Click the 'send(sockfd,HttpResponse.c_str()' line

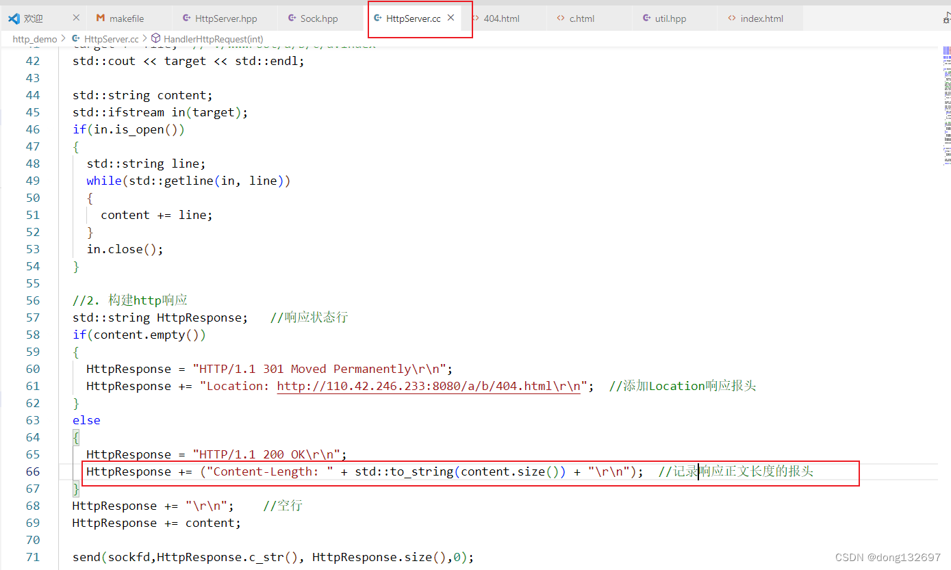[x=273, y=557]
